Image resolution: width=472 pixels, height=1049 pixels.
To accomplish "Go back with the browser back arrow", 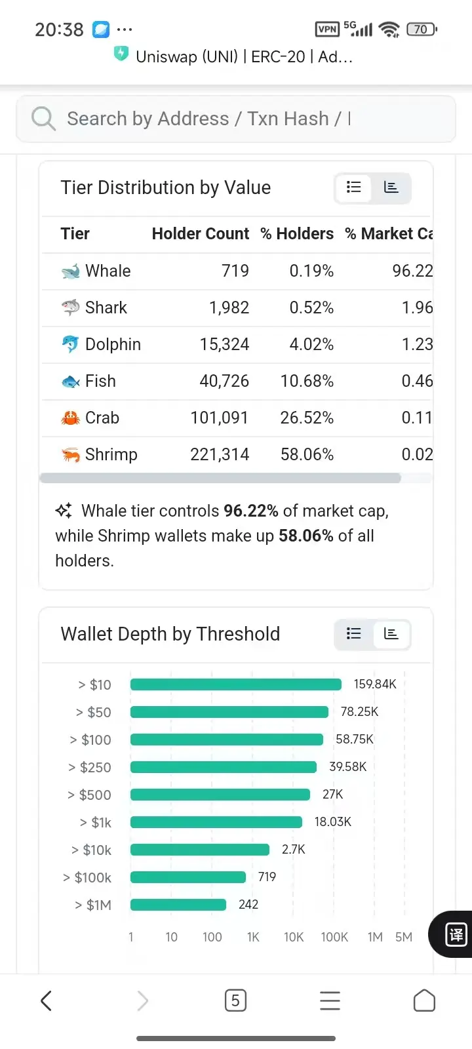I will coord(46,1000).
